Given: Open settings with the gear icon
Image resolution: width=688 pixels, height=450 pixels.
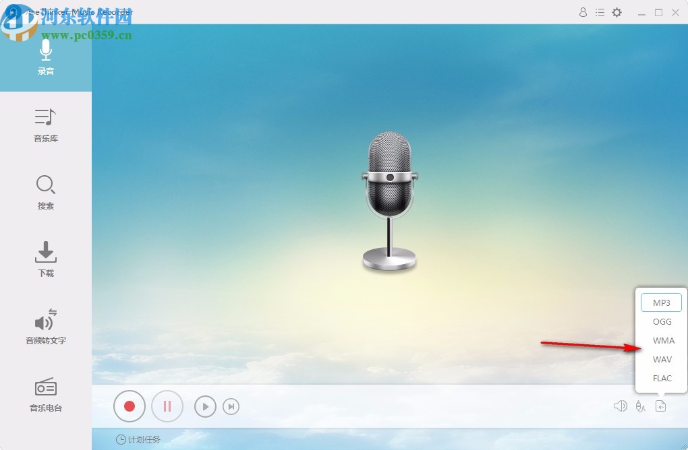Looking at the screenshot, I should tap(617, 12).
